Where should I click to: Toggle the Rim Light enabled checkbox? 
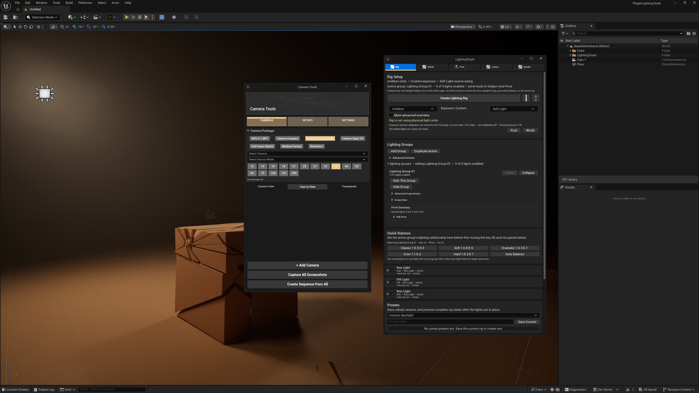pyautogui.click(x=392, y=294)
